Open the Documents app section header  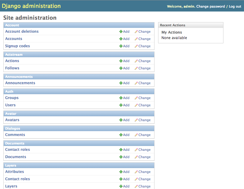pos(15,143)
